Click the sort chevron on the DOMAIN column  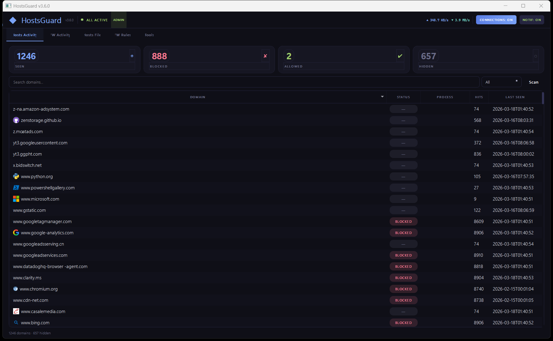tap(382, 97)
